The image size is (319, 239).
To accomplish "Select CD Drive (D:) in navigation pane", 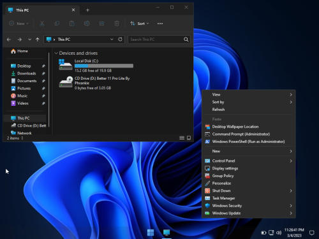I will click(29, 126).
